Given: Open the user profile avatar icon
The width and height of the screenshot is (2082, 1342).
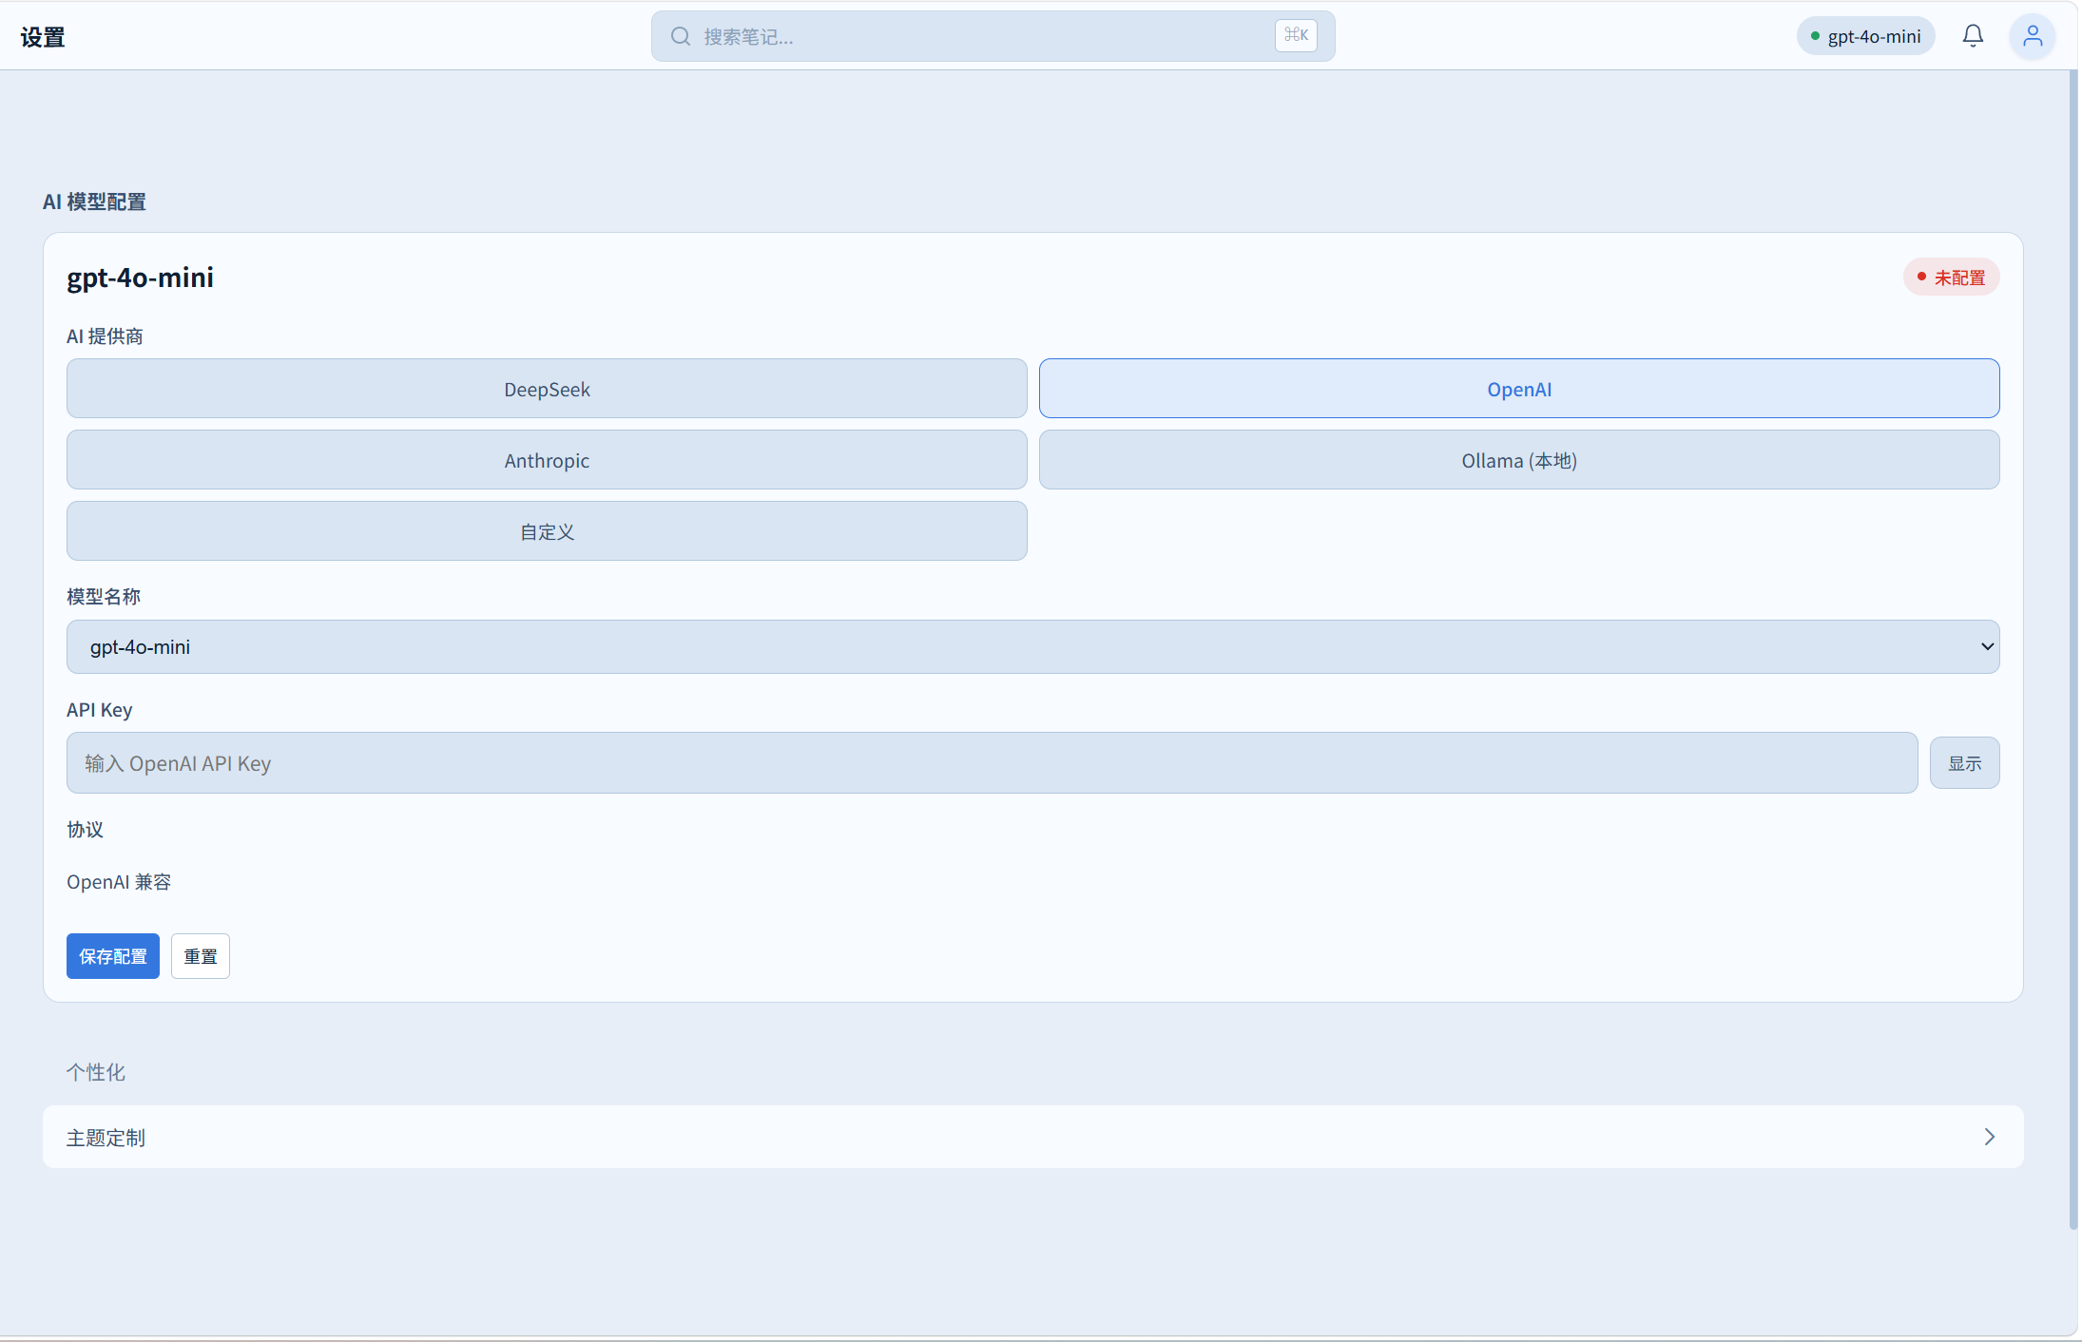Looking at the screenshot, I should point(2033,36).
